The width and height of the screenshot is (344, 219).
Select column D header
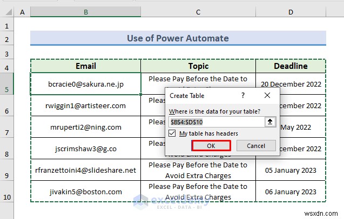pyautogui.click(x=291, y=12)
